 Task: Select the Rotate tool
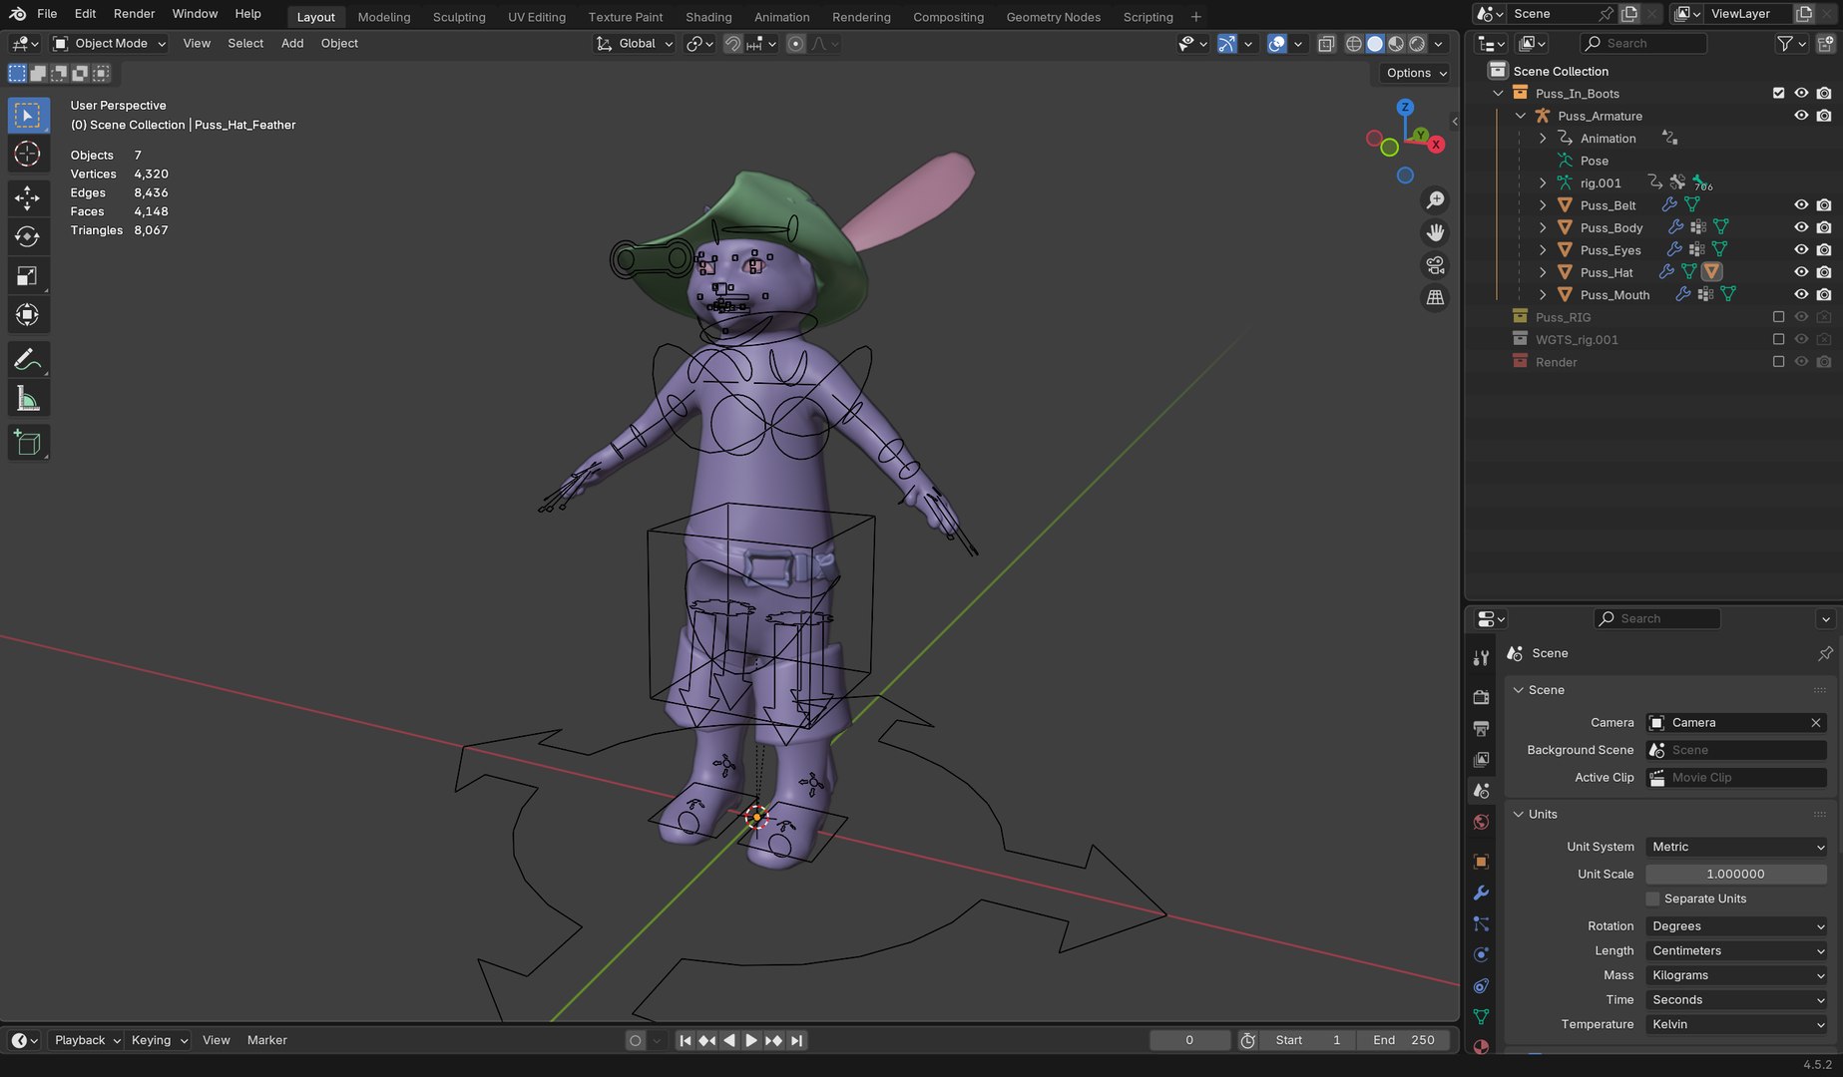pos(28,236)
